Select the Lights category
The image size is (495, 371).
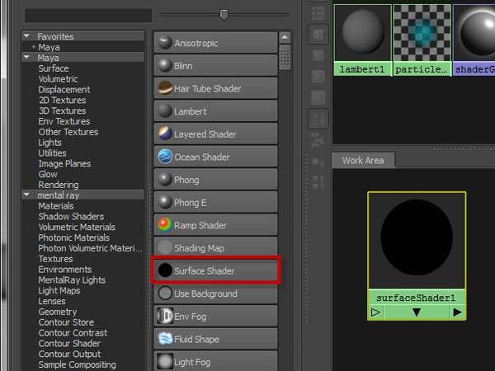pyautogui.click(x=49, y=143)
